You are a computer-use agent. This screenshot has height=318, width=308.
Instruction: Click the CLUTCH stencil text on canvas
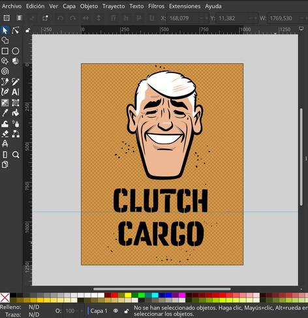point(161,200)
